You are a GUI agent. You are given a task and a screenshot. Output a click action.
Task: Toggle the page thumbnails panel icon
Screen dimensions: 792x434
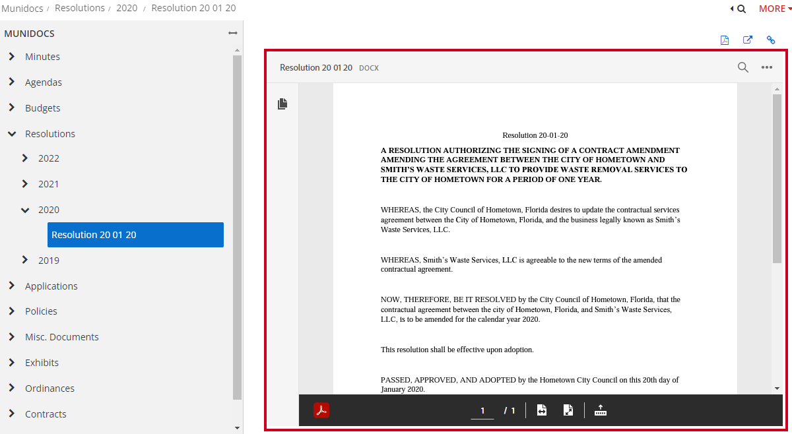coord(282,104)
